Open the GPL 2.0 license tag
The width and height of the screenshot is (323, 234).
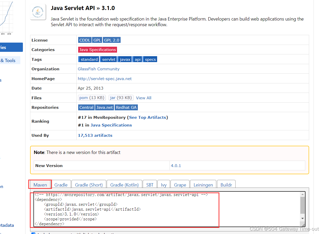(x=112, y=40)
